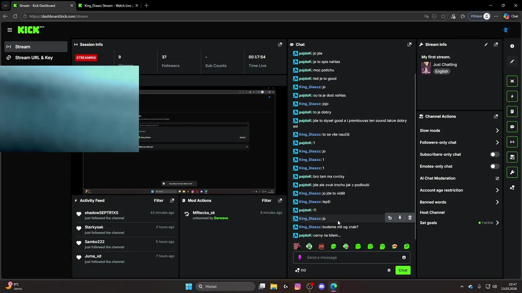Switch to King_Diaazz Stream browser tab
The height and width of the screenshot is (293, 522).
tap(108, 6)
